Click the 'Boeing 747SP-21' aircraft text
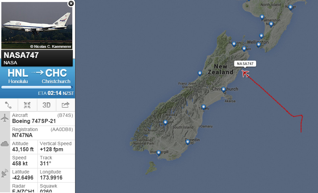Screen dimensions: 318x193 click(x=34, y=121)
